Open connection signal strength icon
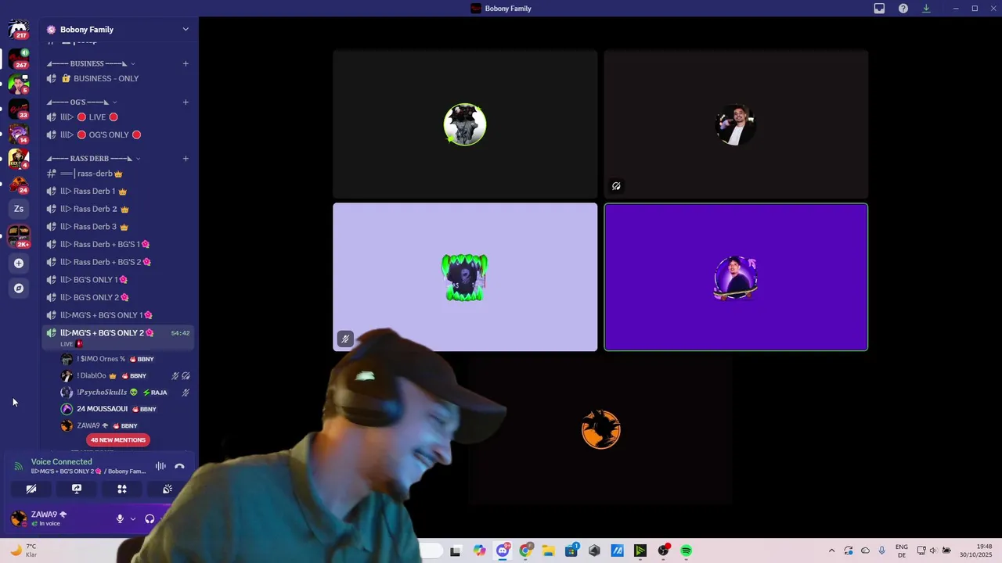This screenshot has height=563, width=1002. 18,466
